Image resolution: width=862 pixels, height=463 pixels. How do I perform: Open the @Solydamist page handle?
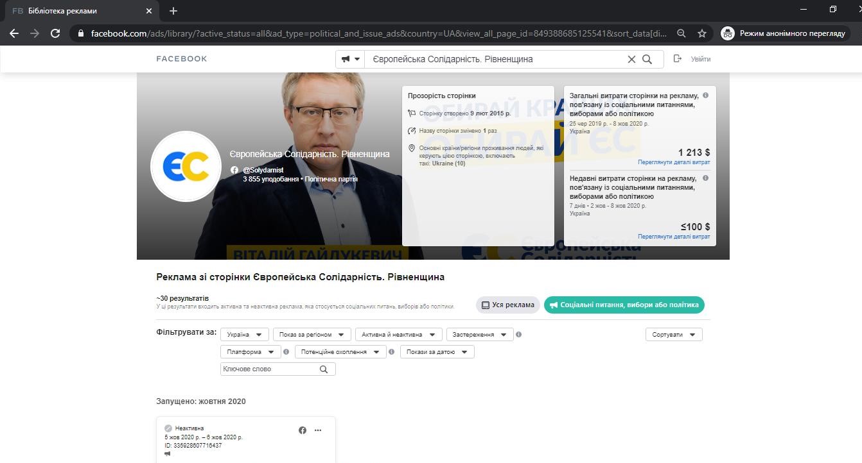point(263,170)
